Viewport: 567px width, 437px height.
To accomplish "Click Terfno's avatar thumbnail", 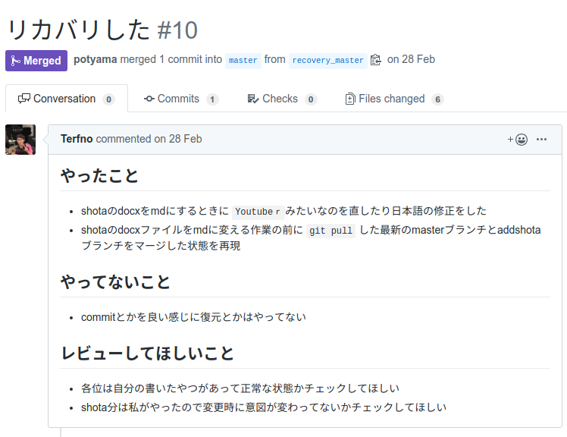I will [x=20, y=140].
